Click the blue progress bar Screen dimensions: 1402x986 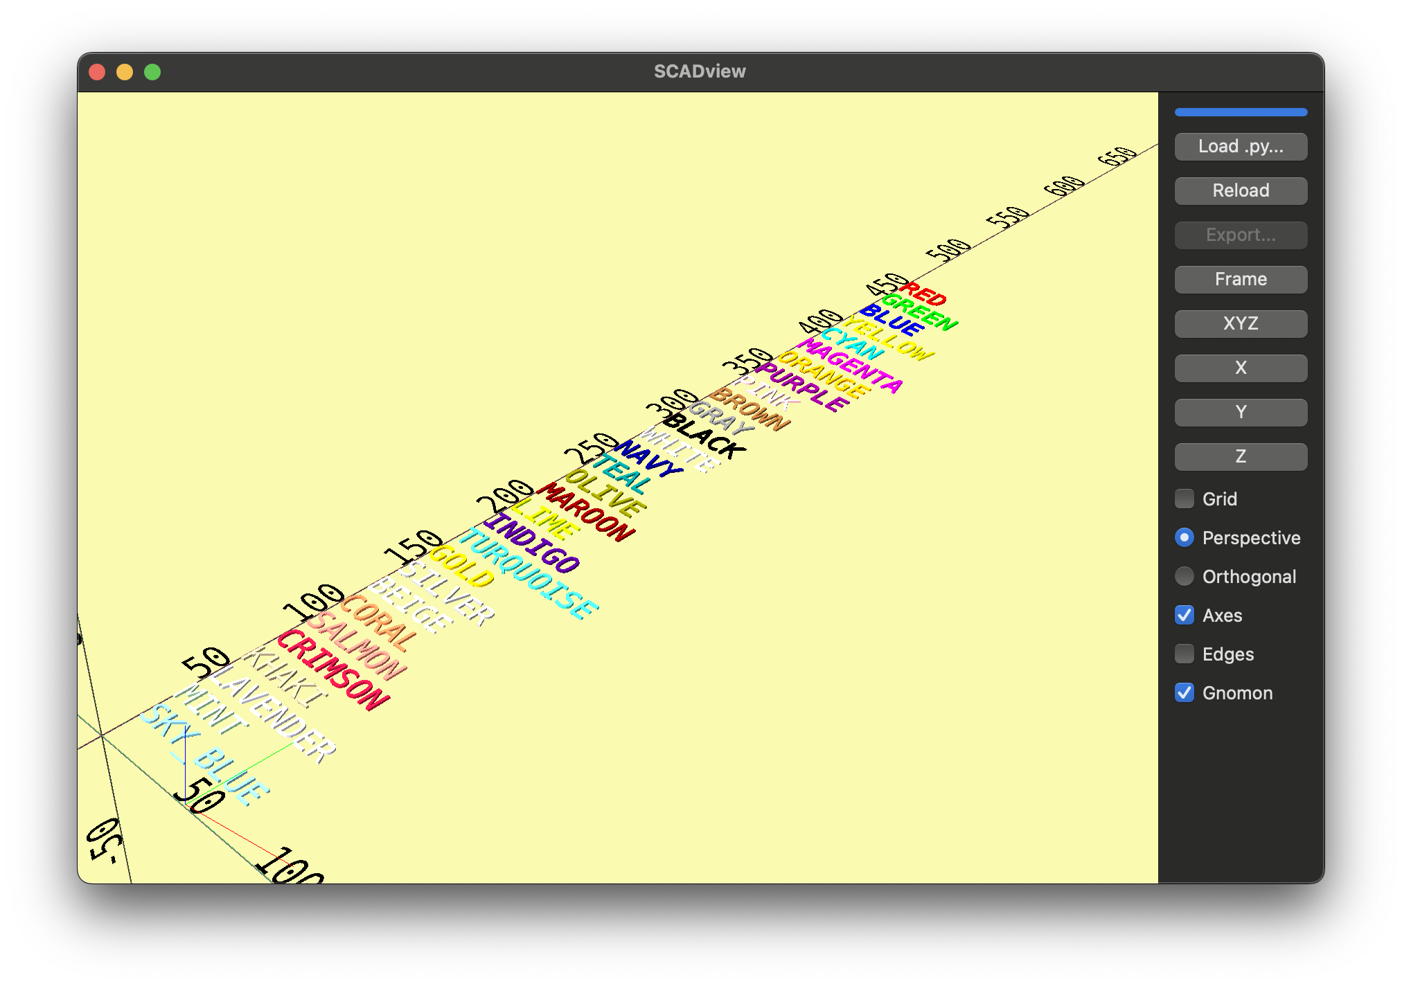1241,112
